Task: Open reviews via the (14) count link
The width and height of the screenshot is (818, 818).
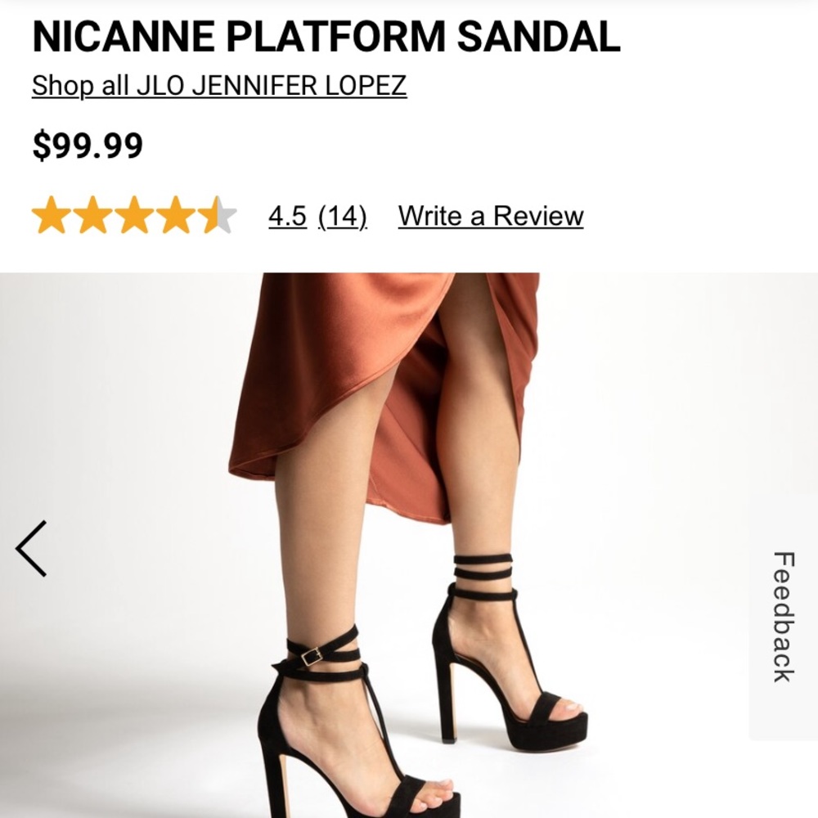Action: pos(343,215)
